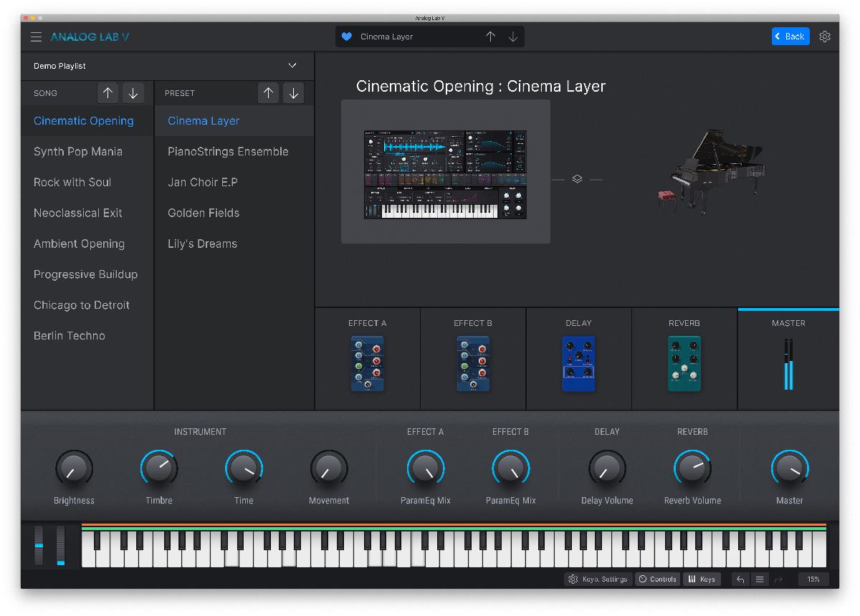Viewport: 860px width, 616px height.
Task: Select the Rock with Soul song
Action: (87, 183)
